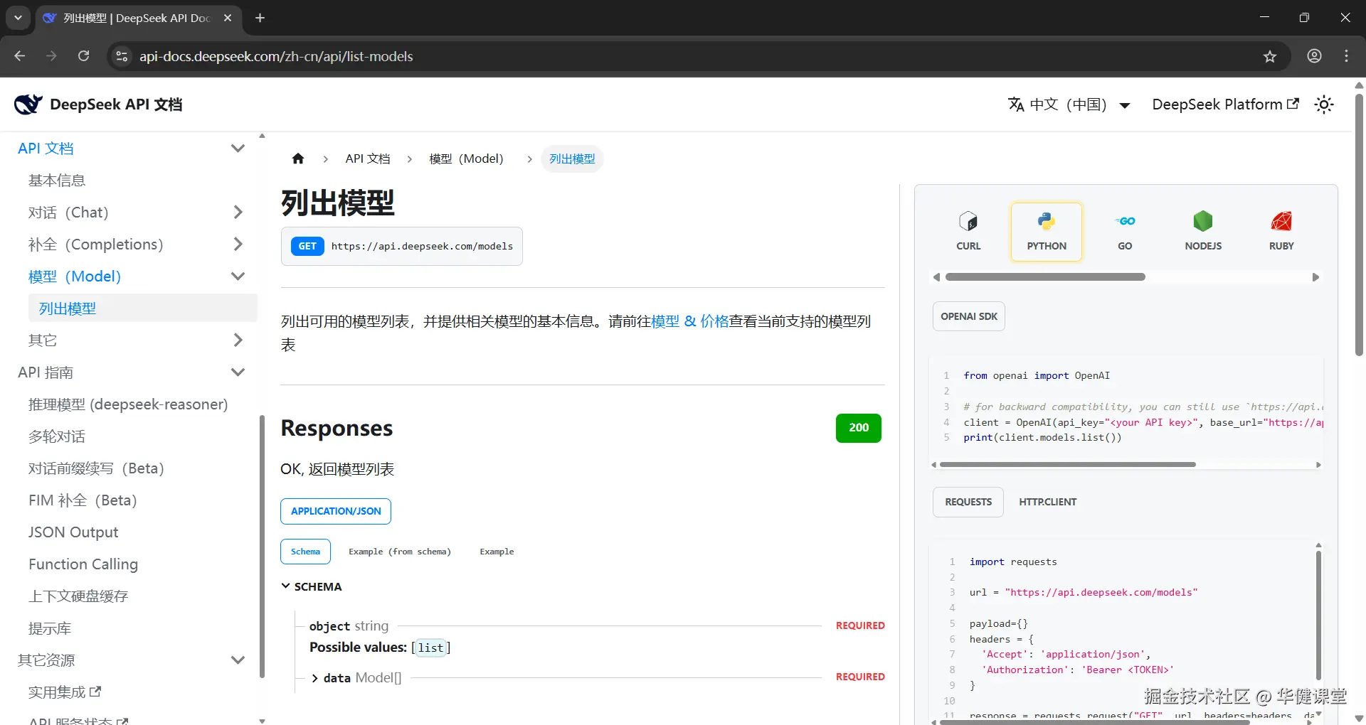Select the 200 response status tab
The width and height of the screenshot is (1366, 725).
[859, 428]
